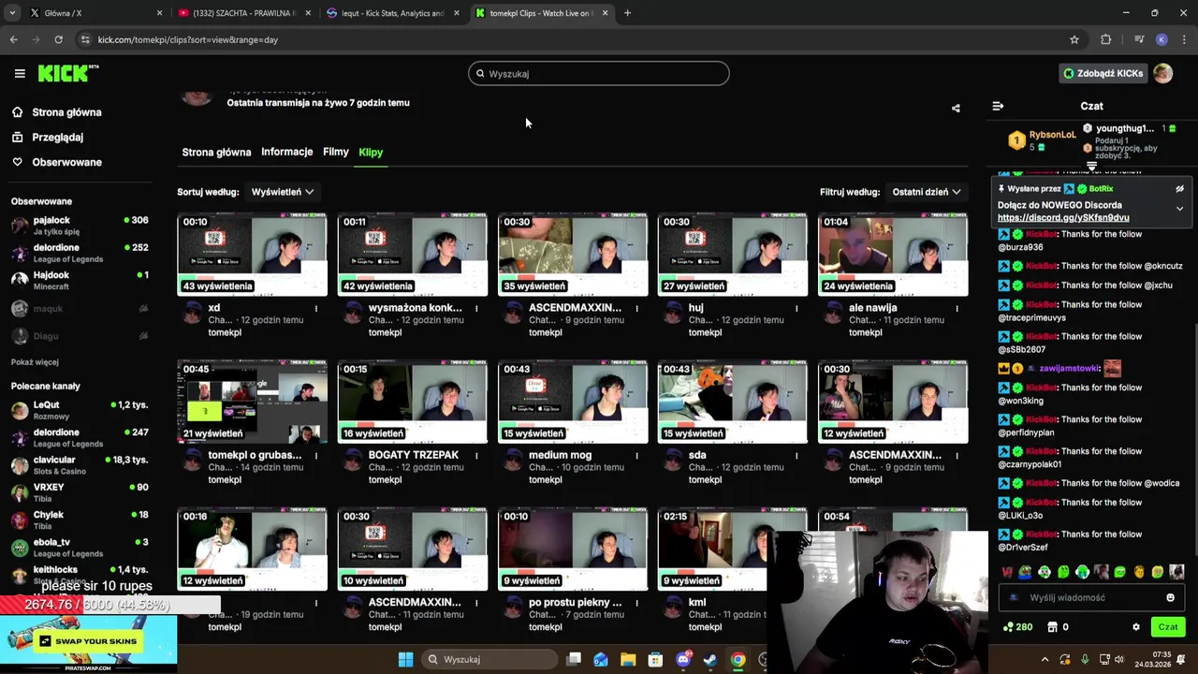Open Steam from the taskbar
Viewport: 1198px width, 674px height.
(710, 659)
